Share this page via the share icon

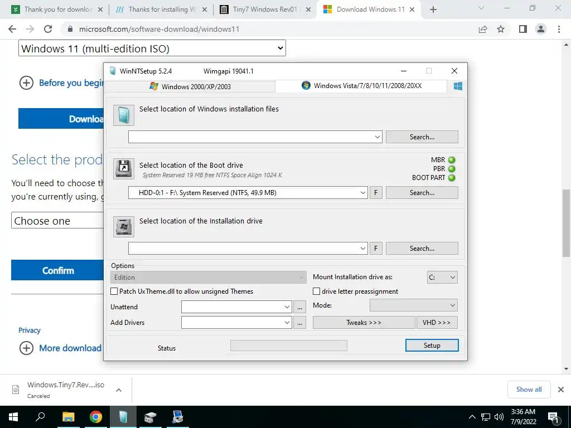tap(483, 29)
